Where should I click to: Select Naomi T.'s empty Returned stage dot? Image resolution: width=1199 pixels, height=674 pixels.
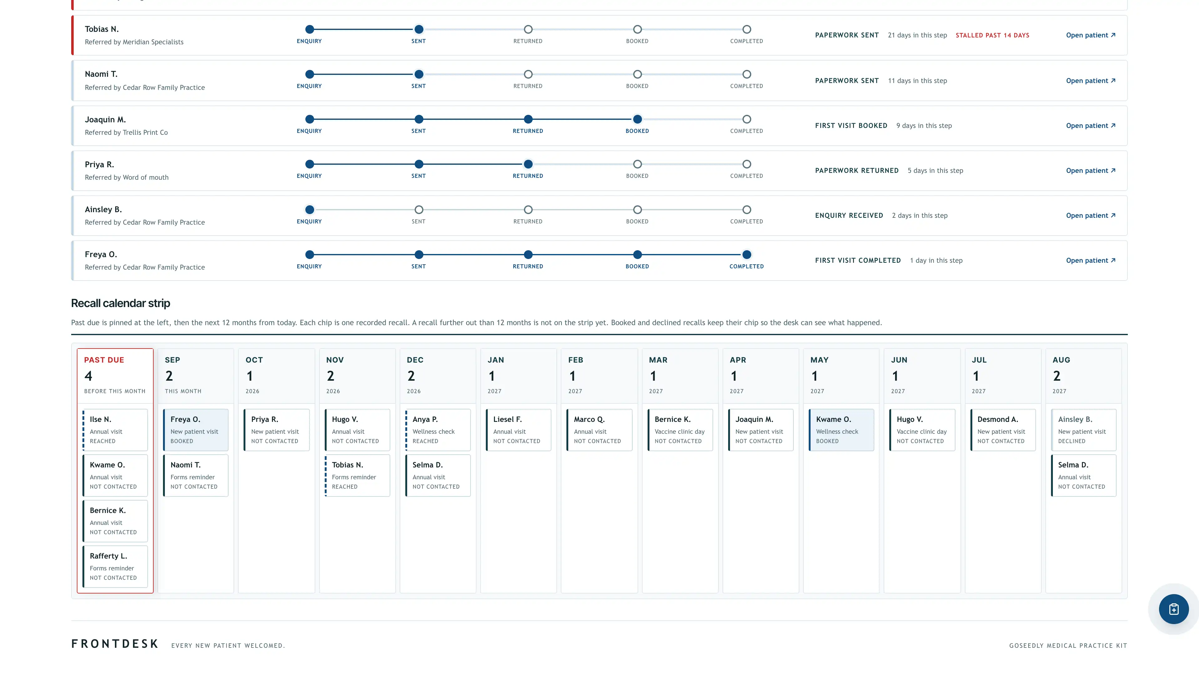528,75
